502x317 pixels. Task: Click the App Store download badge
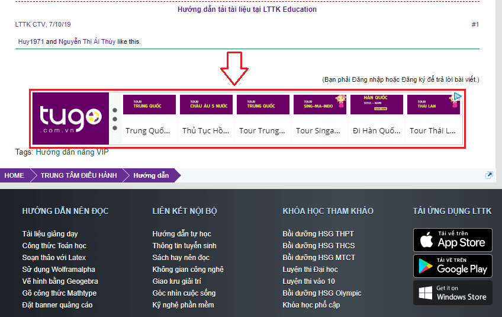click(453, 240)
